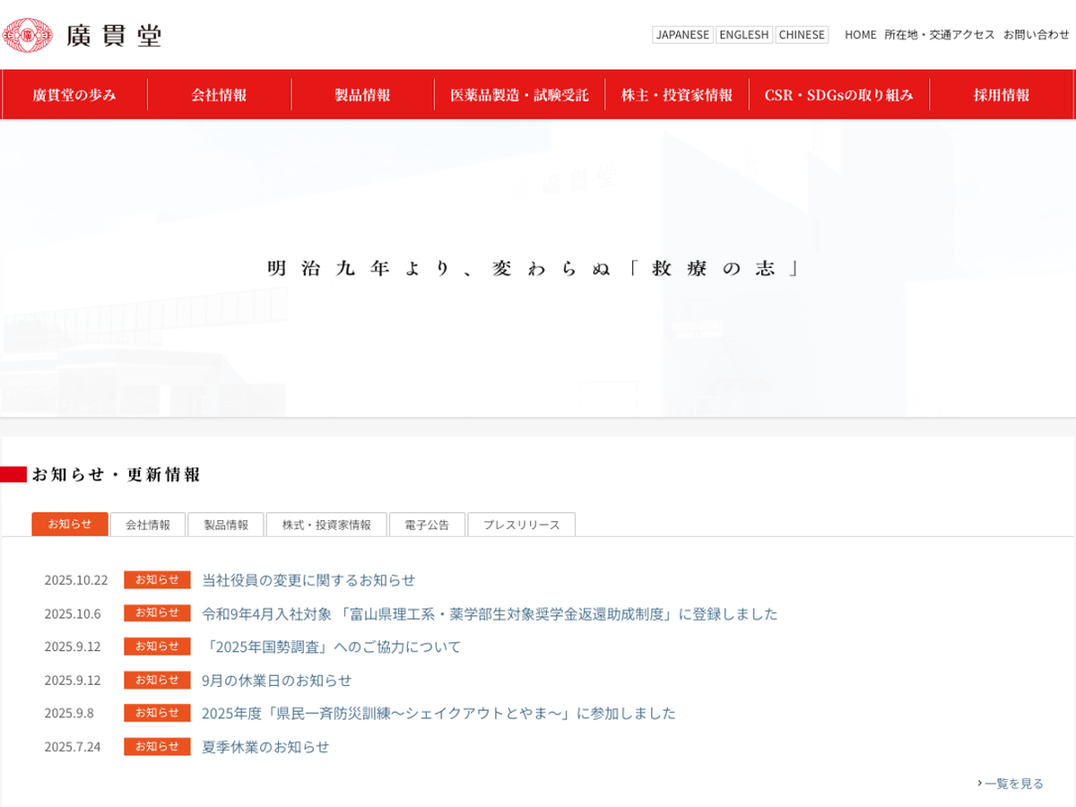Viewport: 1076px width, 807px height.
Task: Open 廣貫堂の歩み in navigation bar
Action: point(74,95)
